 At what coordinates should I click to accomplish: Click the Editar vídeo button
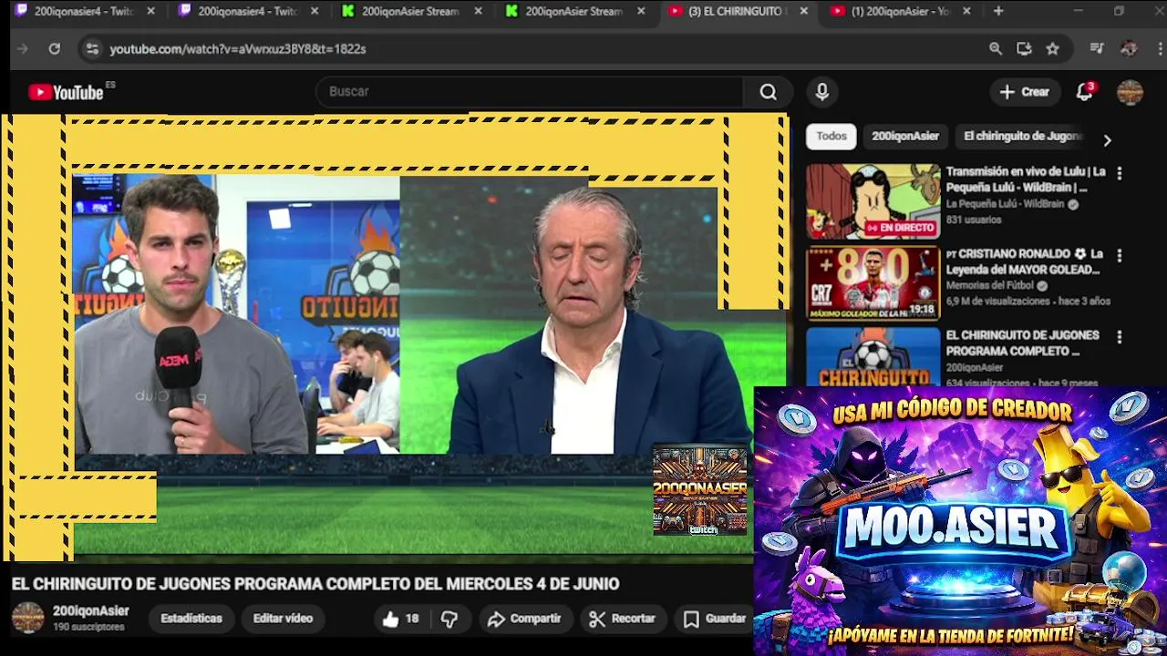tap(283, 620)
